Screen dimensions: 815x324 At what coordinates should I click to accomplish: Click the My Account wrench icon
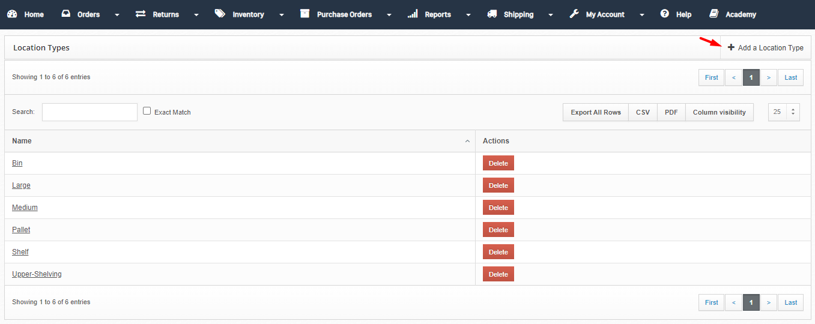[x=574, y=14]
